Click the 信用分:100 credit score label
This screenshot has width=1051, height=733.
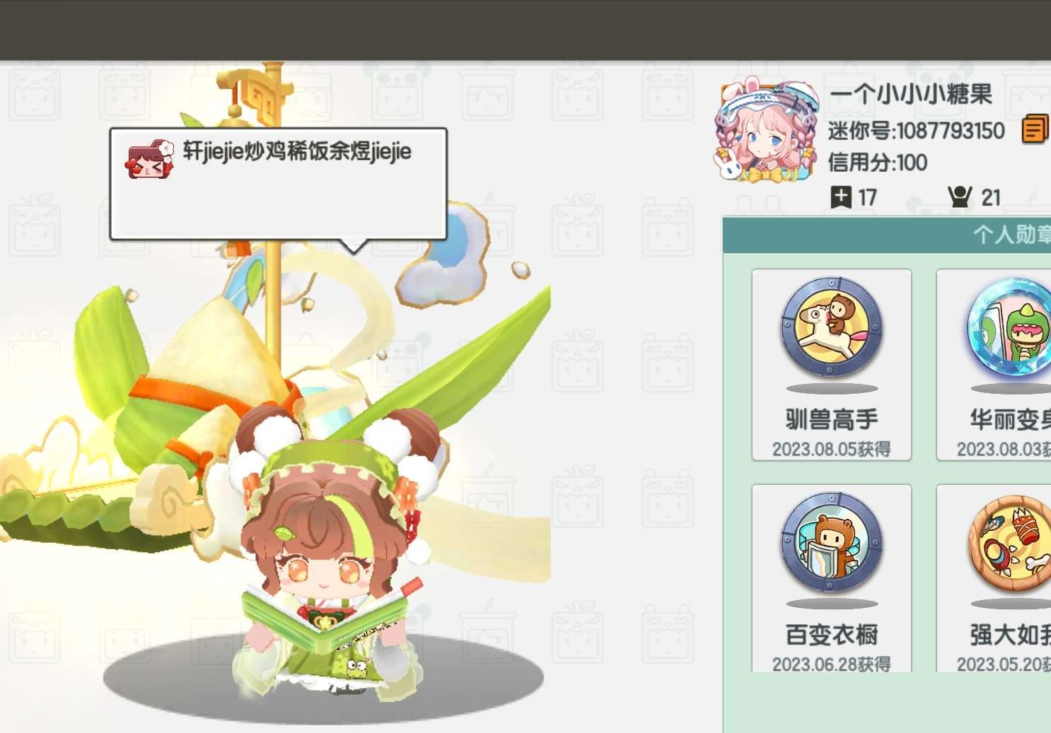click(878, 163)
